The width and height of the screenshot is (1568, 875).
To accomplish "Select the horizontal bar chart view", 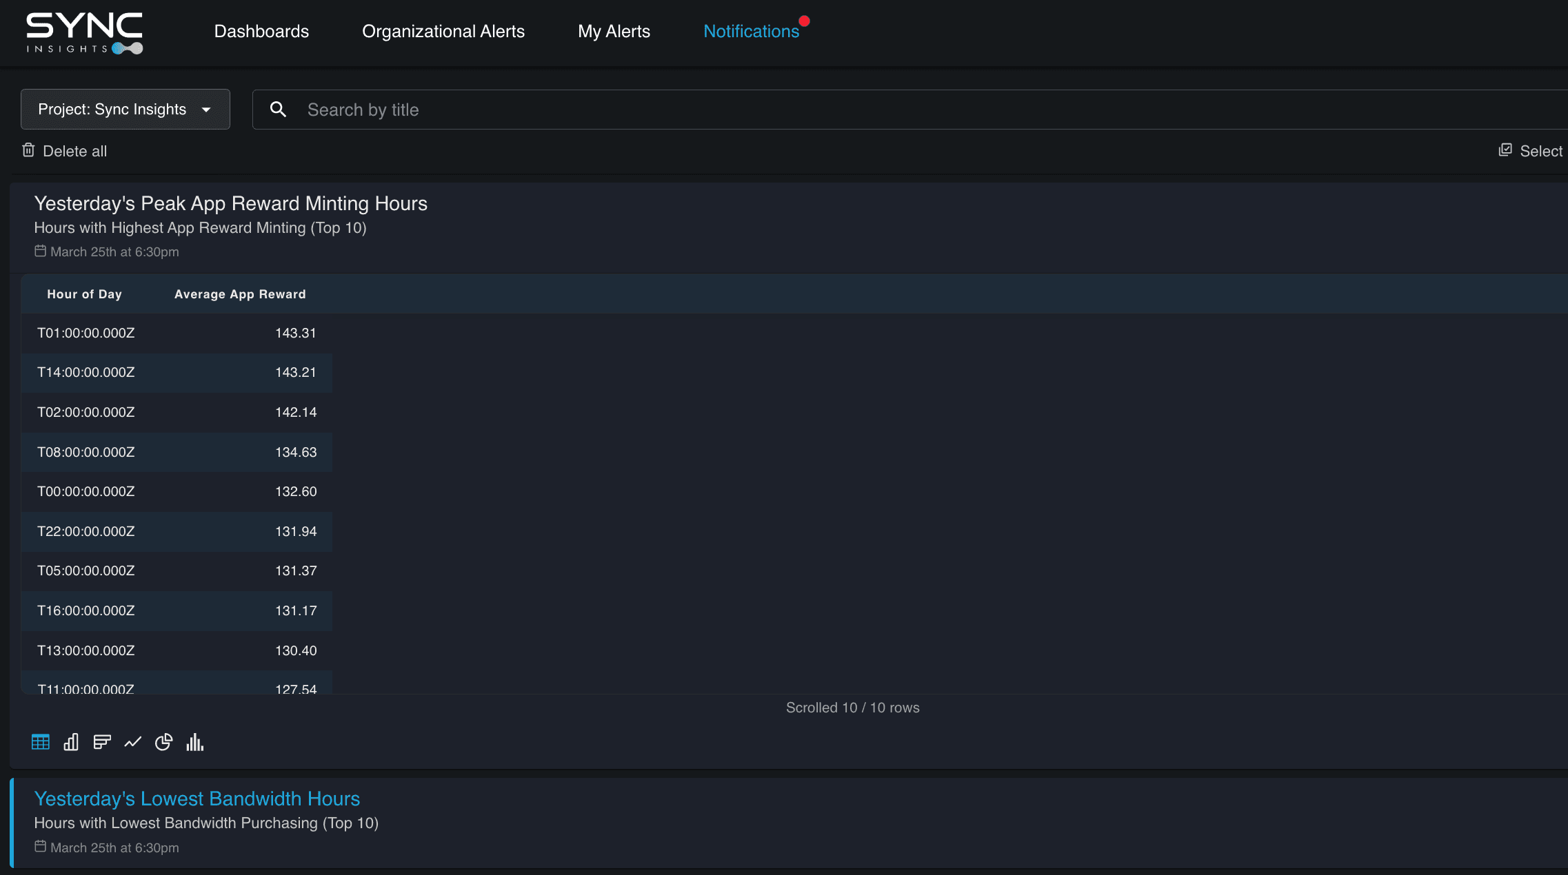I will 102,742.
